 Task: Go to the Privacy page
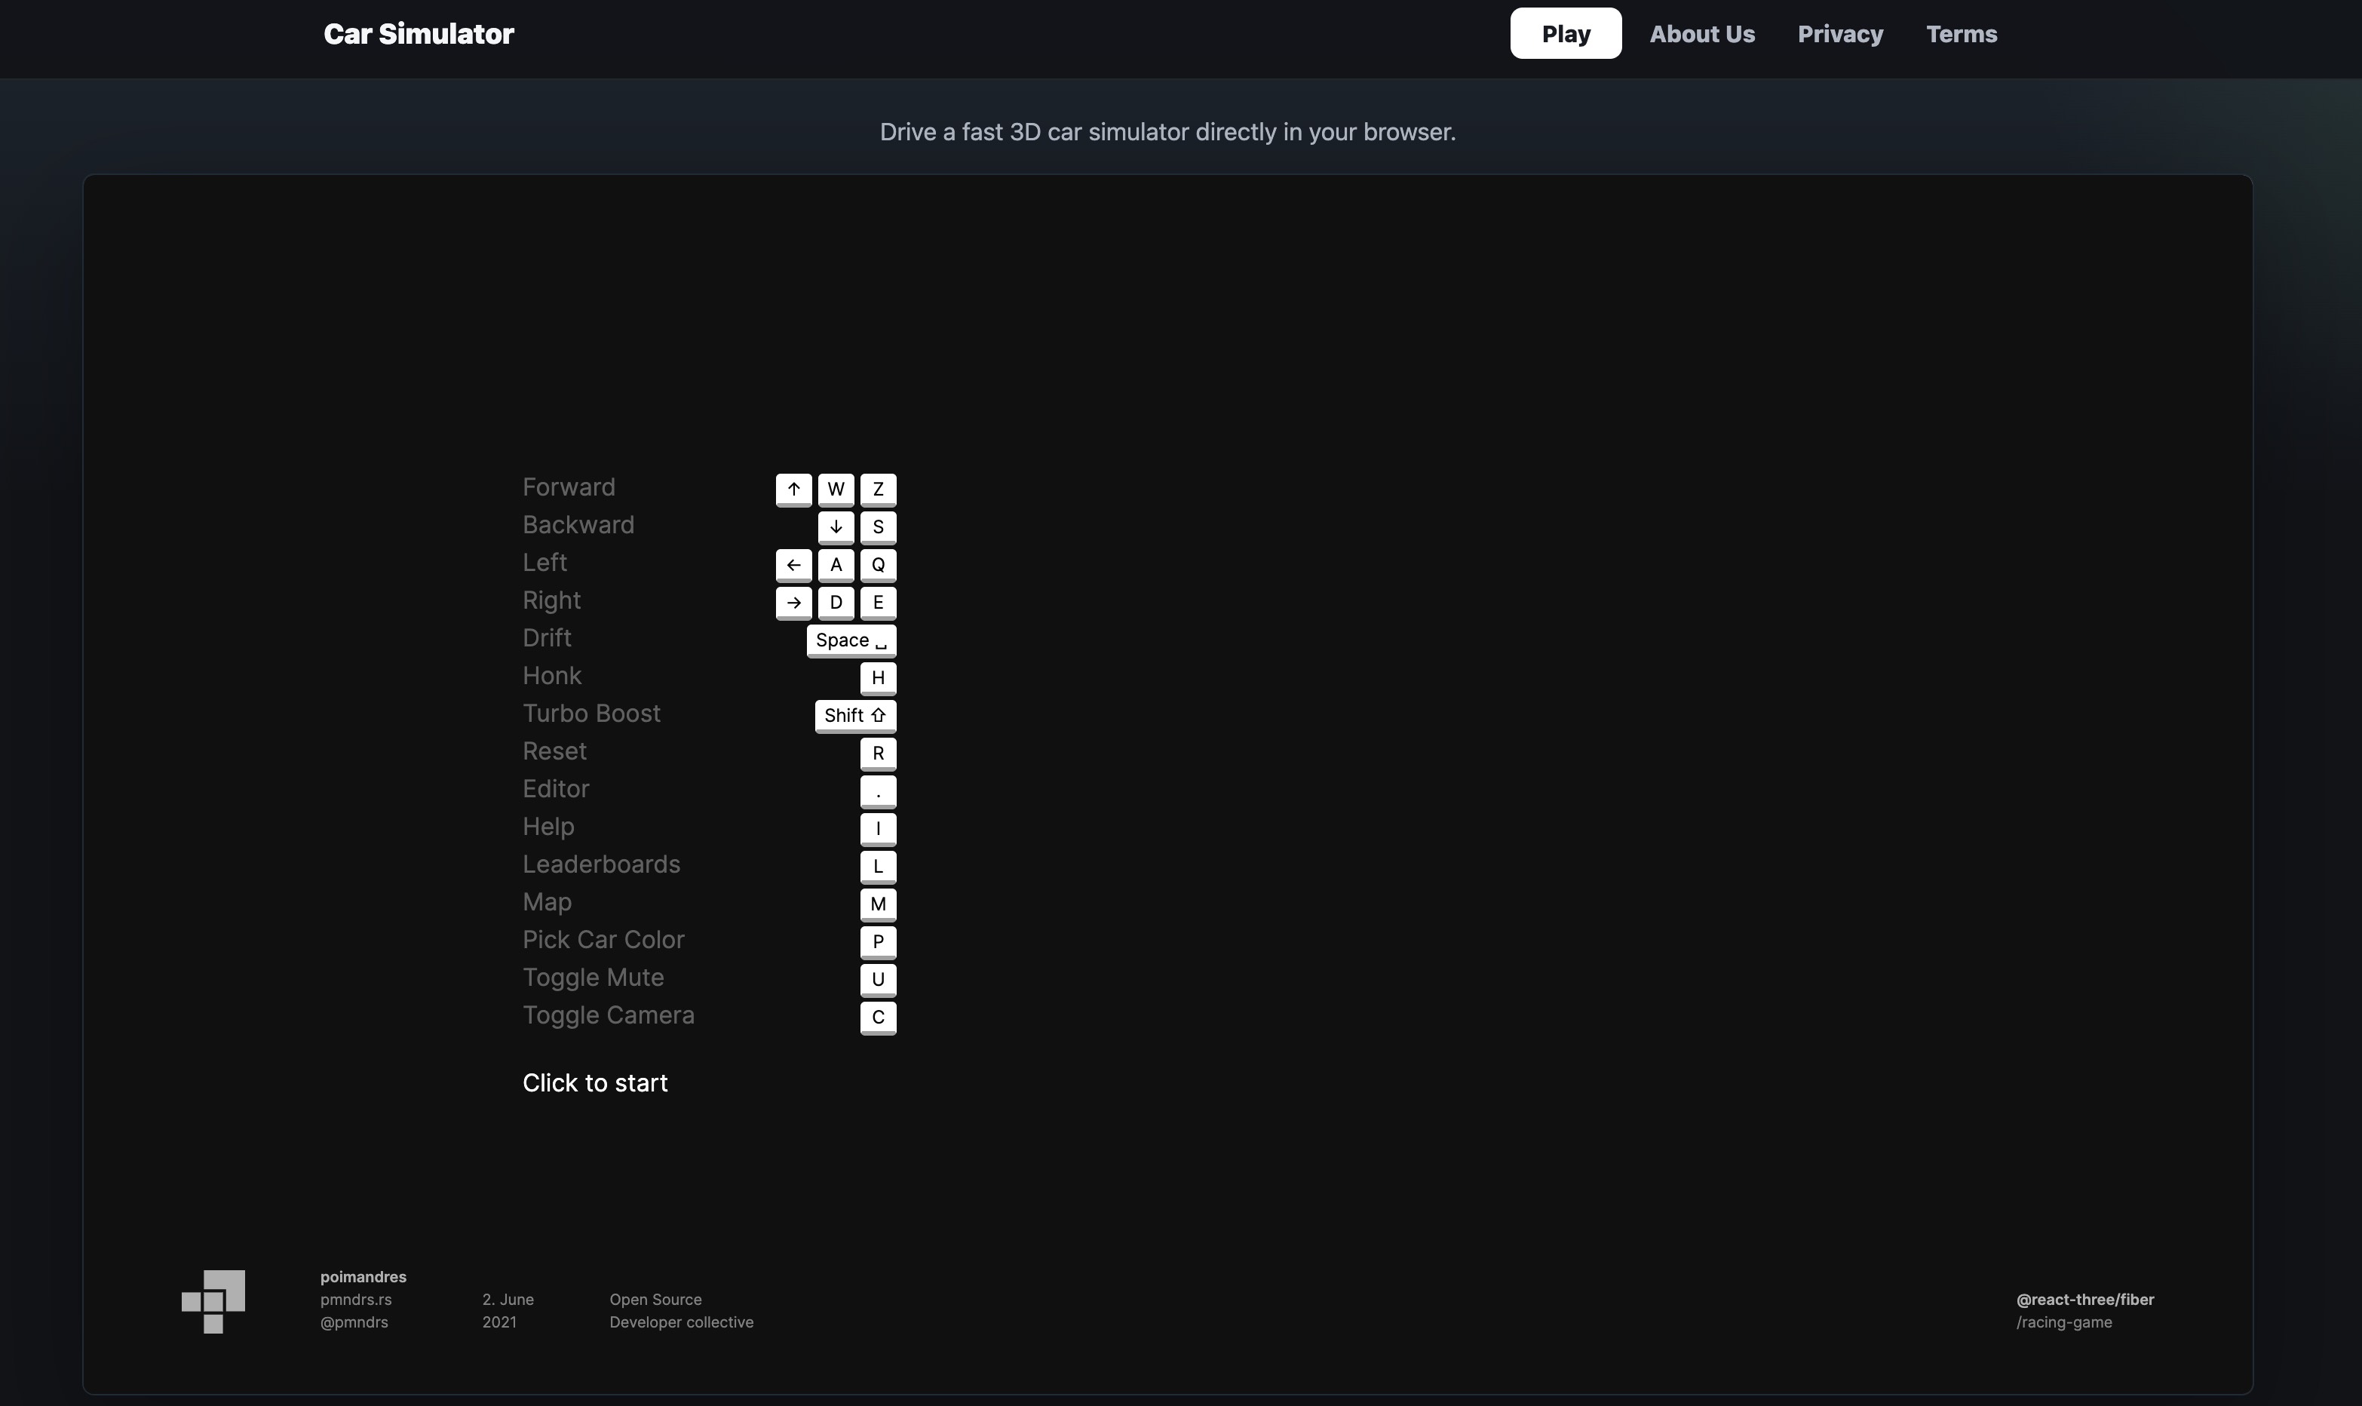[x=1840, y=34]
